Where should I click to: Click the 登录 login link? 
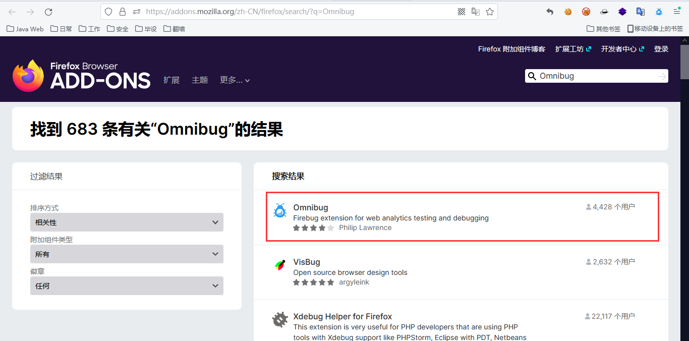point(661,49)
